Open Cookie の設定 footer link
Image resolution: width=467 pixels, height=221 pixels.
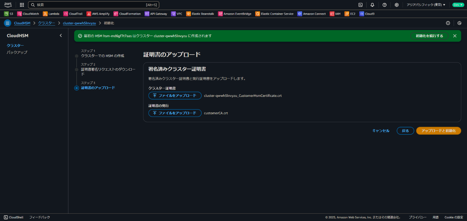tap(454, 217)
